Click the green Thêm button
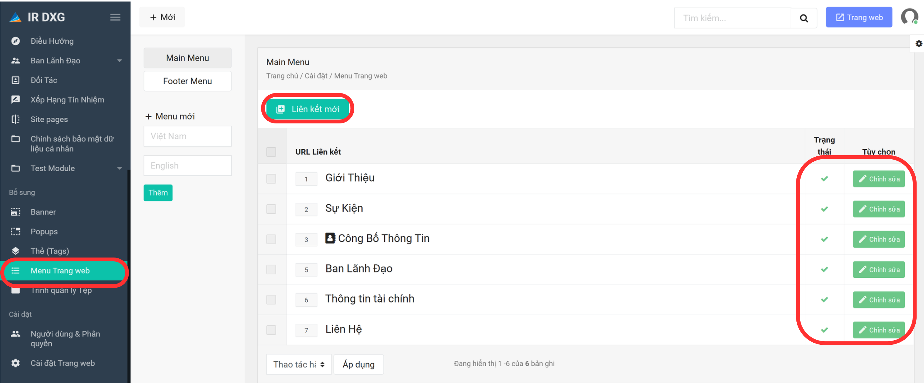The width and height of the screenshot is (924, 383). click(x=158, y=193)
